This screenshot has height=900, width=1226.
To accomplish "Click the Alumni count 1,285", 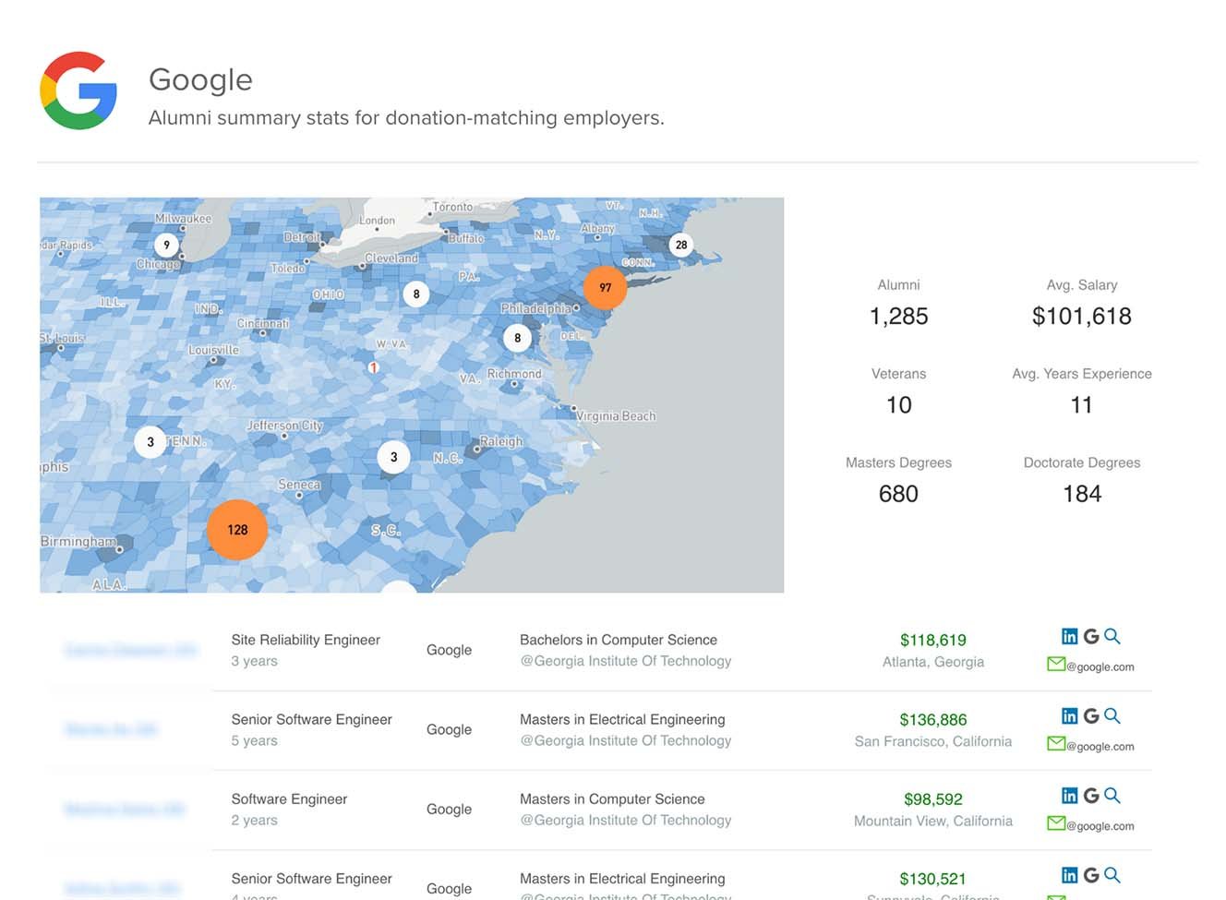I will (898, 317).
